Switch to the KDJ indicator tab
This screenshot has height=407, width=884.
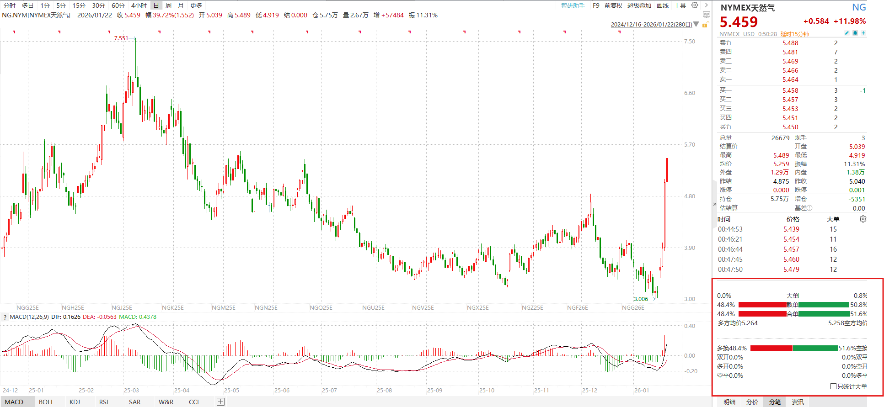pyautogui.click(x=75, y=402)
